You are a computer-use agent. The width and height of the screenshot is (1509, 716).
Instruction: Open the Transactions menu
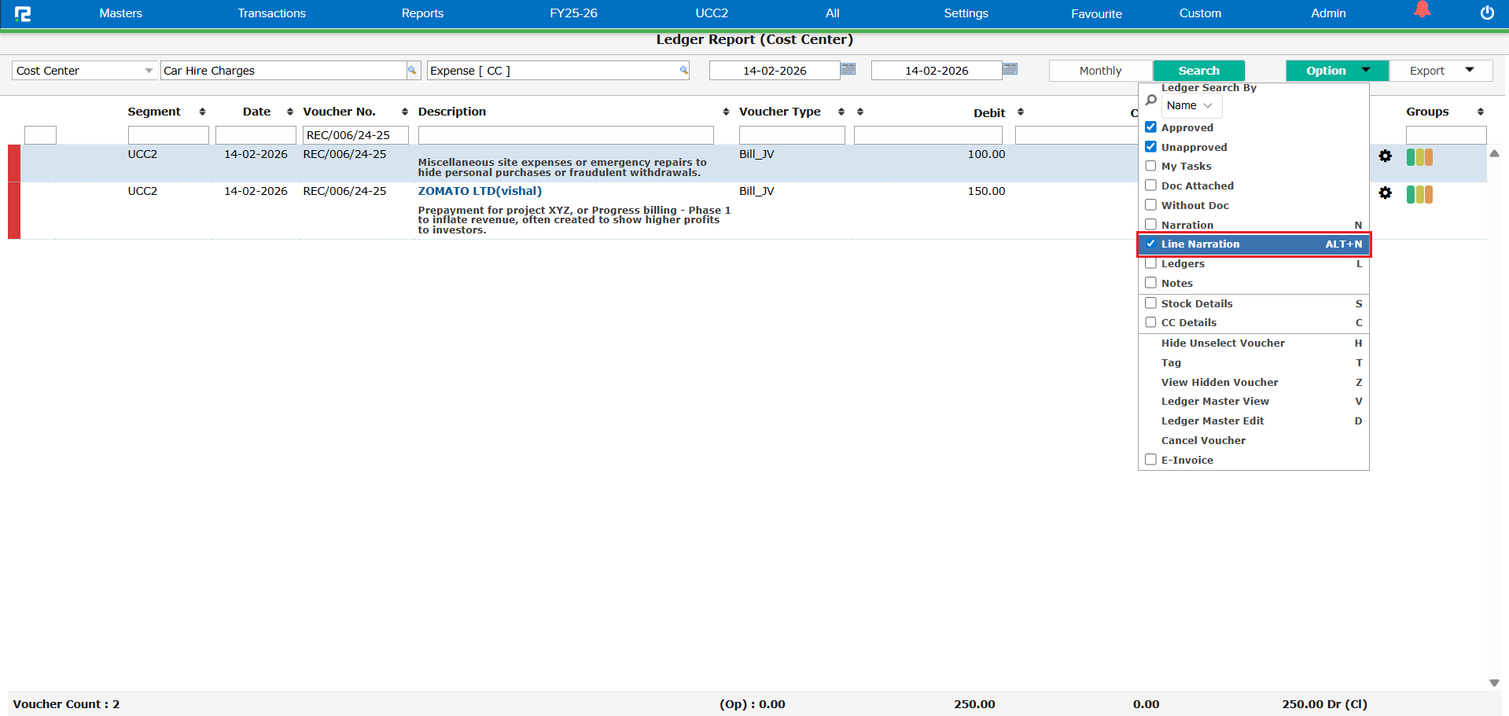pyautogui.click(x=271, y=13)
